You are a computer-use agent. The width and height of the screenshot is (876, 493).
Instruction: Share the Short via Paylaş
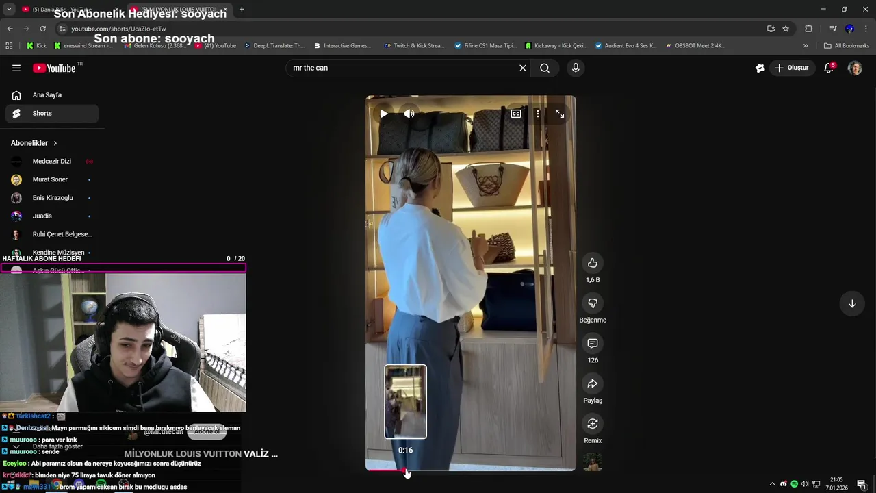593,383
